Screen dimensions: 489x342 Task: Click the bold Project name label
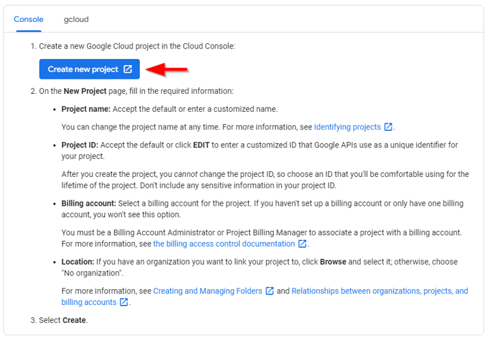point(86,109)
